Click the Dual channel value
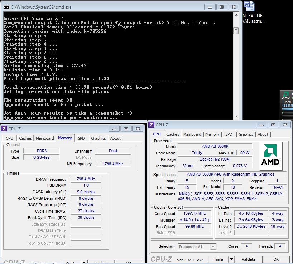Screen dimensions: 293x264 click(x=113, y=151)
